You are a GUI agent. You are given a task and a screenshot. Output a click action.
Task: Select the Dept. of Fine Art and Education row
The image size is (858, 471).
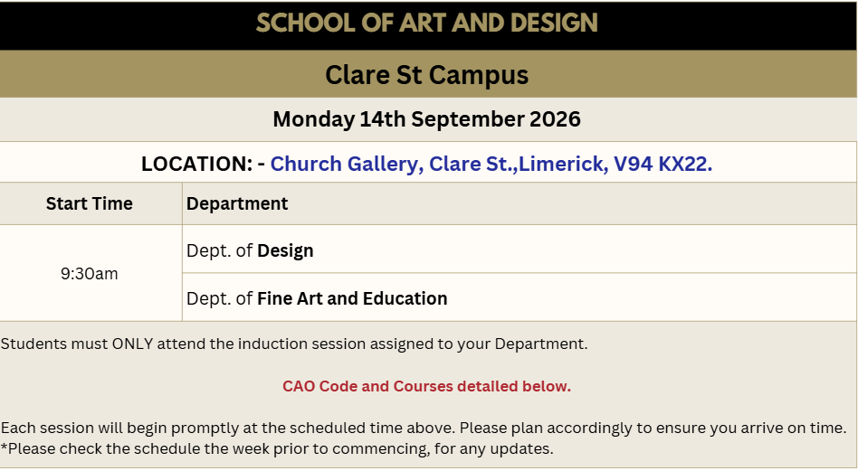tap(520, 297)
